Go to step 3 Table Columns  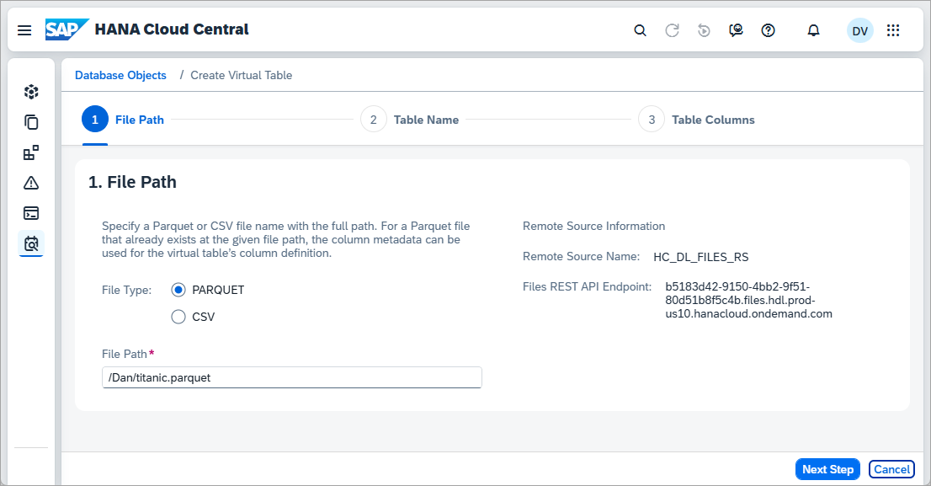(x=696, y=120)
